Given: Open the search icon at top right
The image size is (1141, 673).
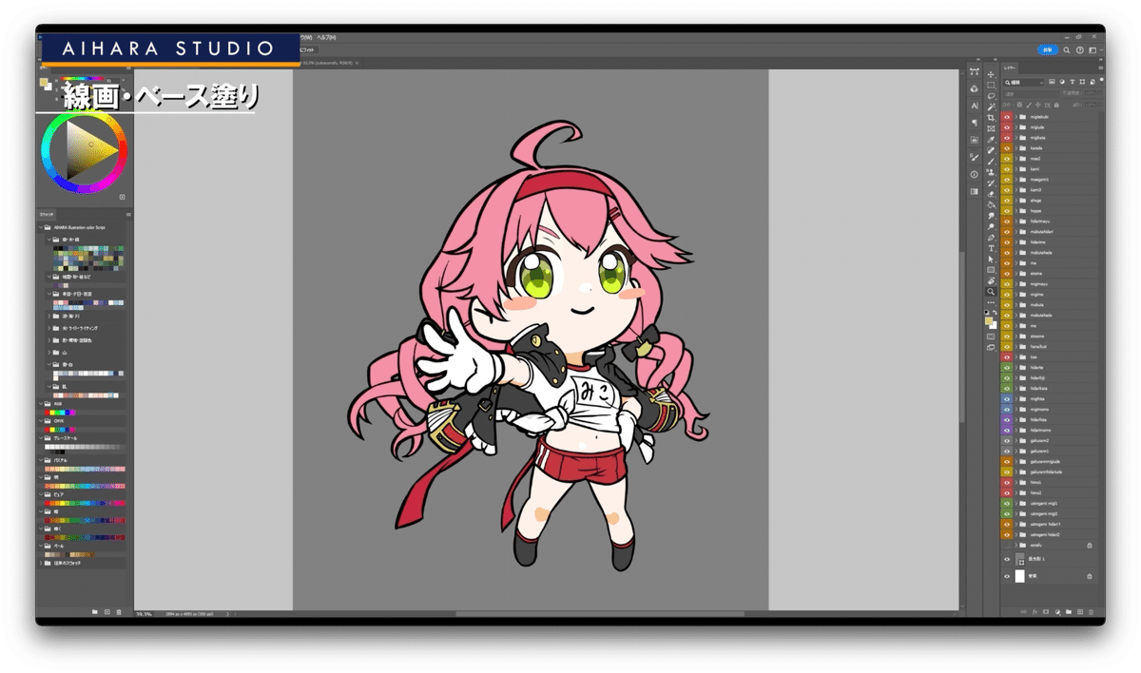Looking at the screenshot, I should (x=1067, y=49).
